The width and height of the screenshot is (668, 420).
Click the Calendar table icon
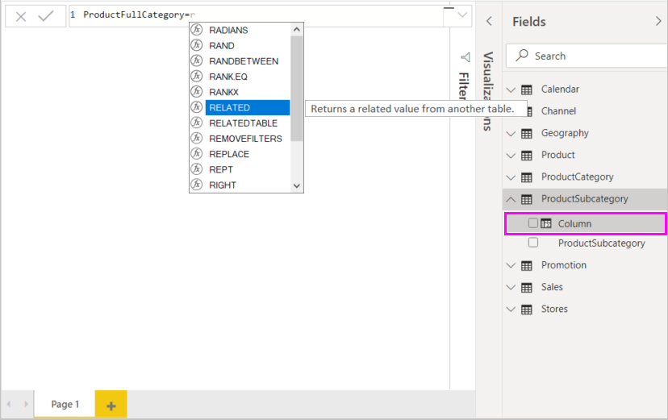[x=527, y=89]
